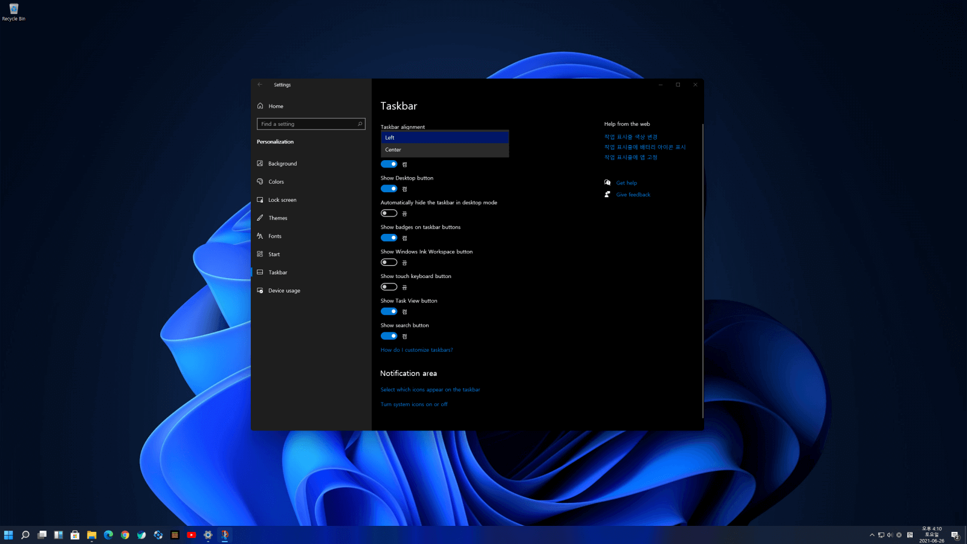
Task: Open the Minecraft block icon in taskbar
Action: [175, 535]
